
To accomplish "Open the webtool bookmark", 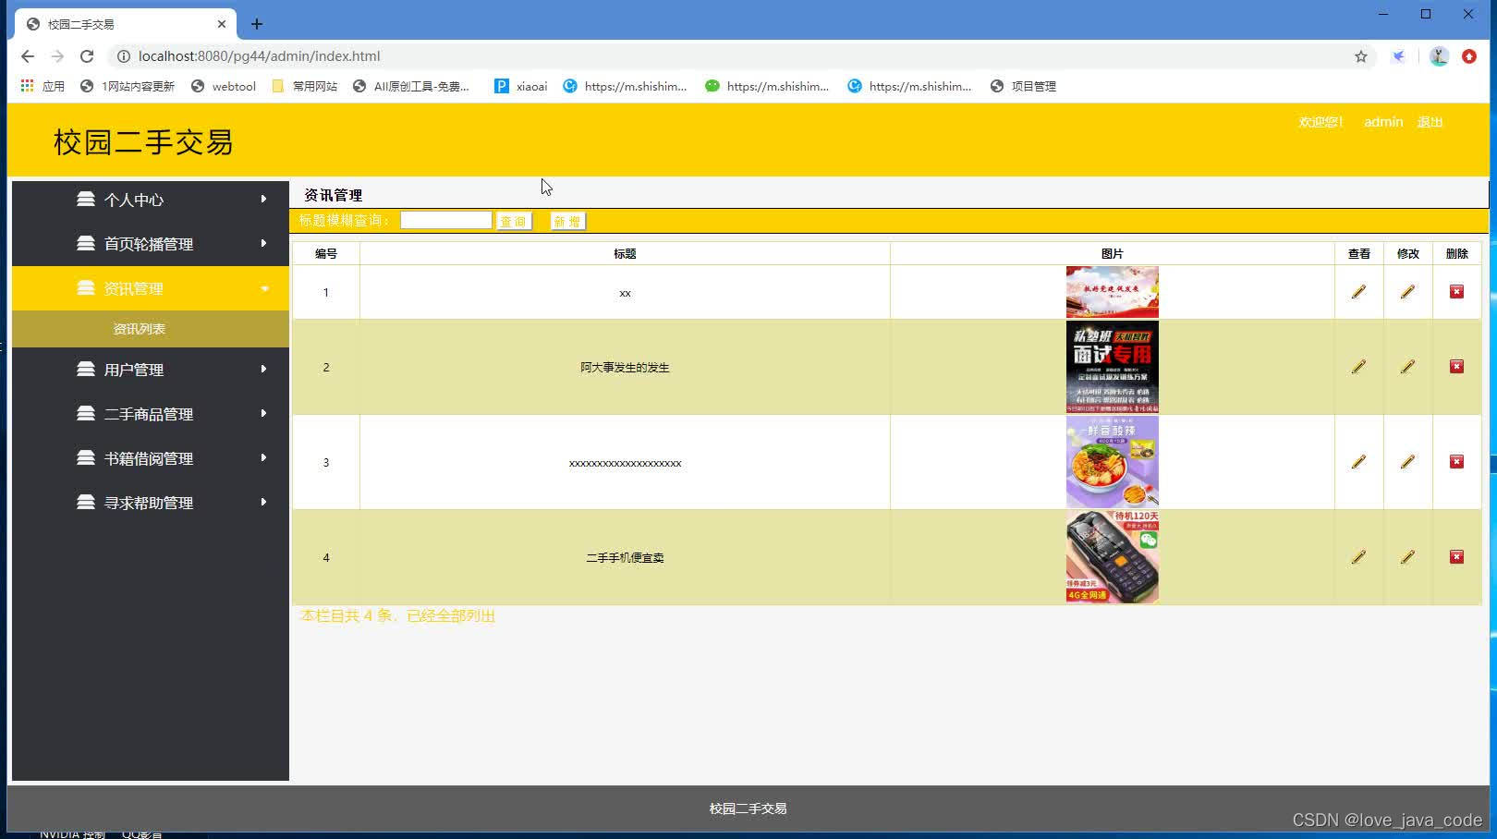I will 224,86.
